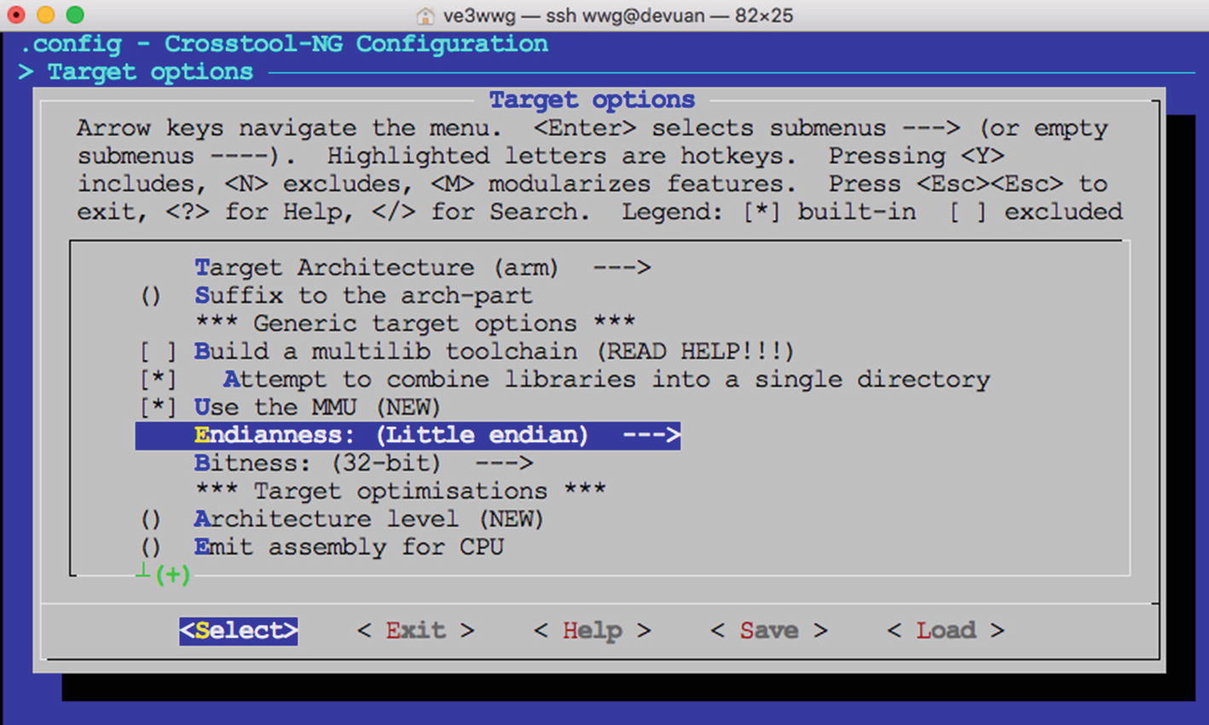The height and width of the screenshot is (725, 1209).
Task: Select Emit assembly for CPU entry
Action: (349, 547)
